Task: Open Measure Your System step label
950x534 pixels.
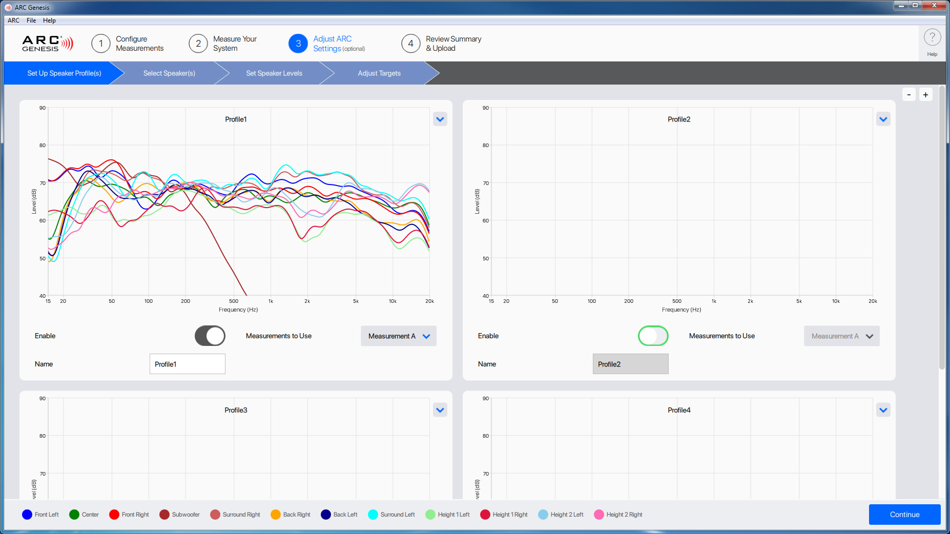Action: click(x=235, y=44)
